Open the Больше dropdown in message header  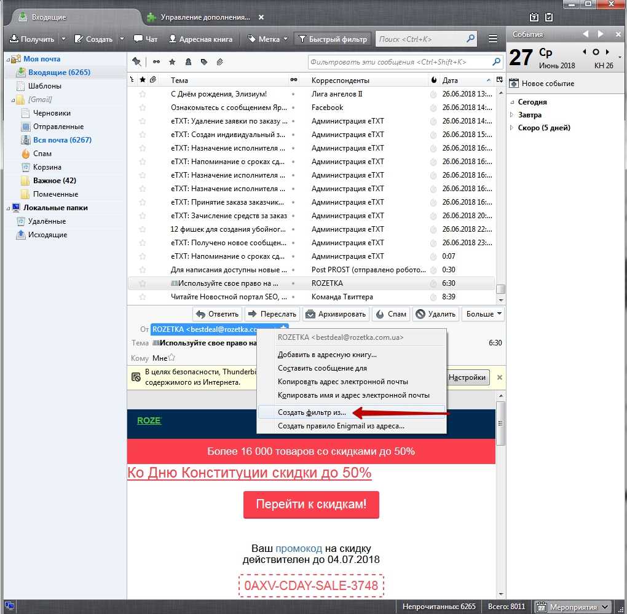pyautogui.click(x=484, y=314)
